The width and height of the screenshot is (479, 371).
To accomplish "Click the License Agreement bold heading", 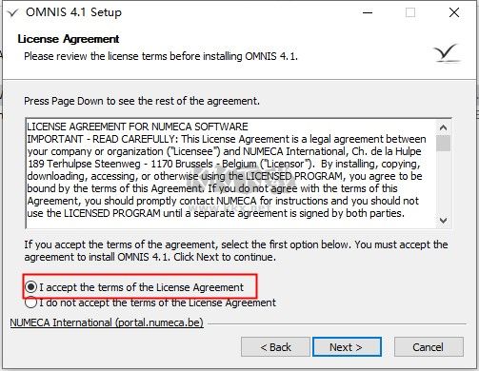I will point(69,39).
